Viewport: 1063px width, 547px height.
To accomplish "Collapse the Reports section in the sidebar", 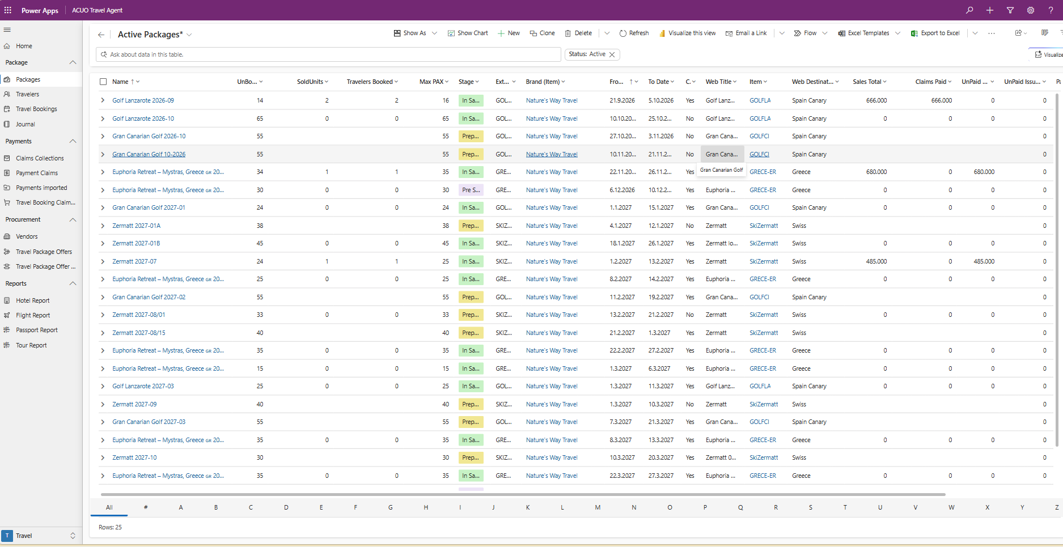I will pos(73,283).
